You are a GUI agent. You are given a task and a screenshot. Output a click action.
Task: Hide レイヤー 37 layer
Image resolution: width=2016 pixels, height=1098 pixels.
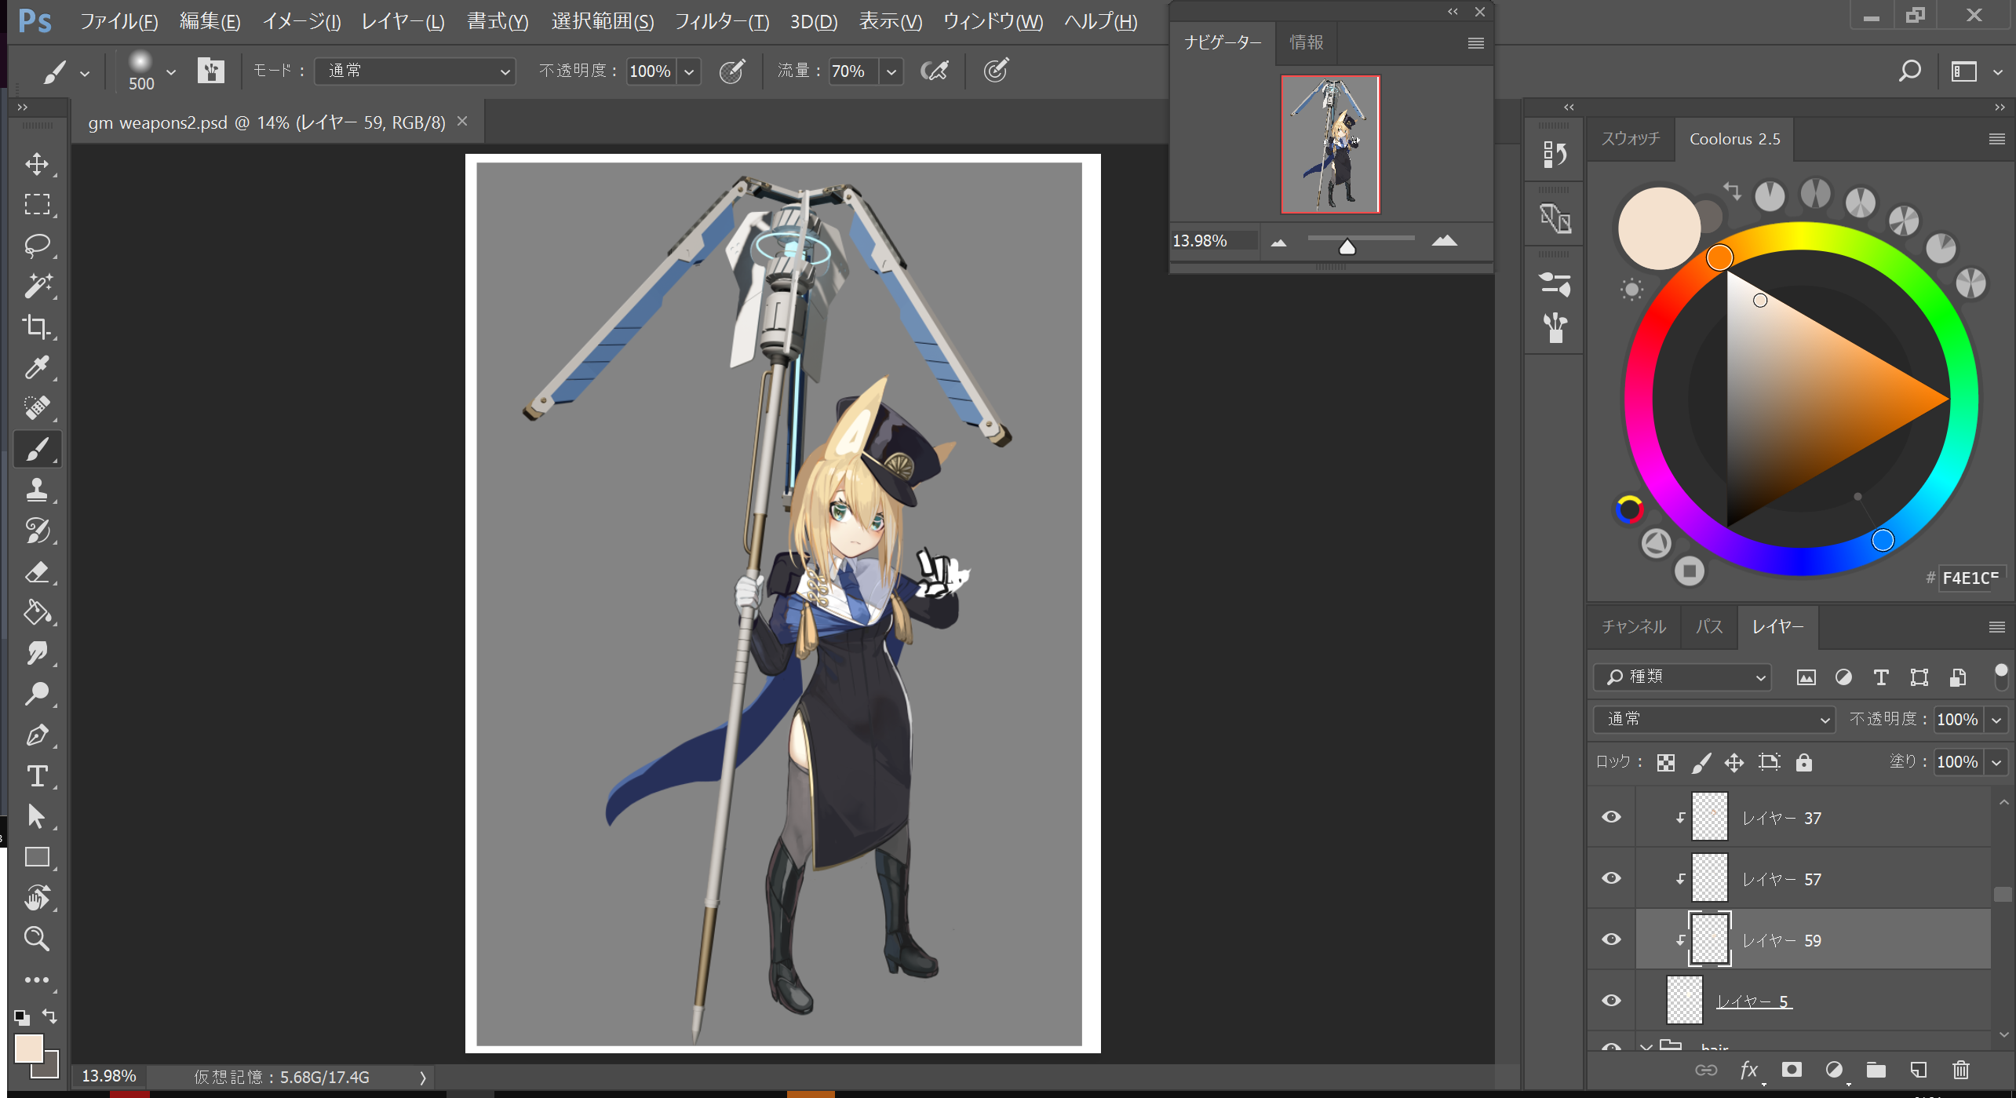point(1611,817)
